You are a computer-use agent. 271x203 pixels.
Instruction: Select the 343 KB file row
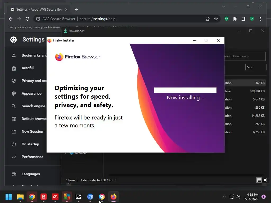coord(245,83)
